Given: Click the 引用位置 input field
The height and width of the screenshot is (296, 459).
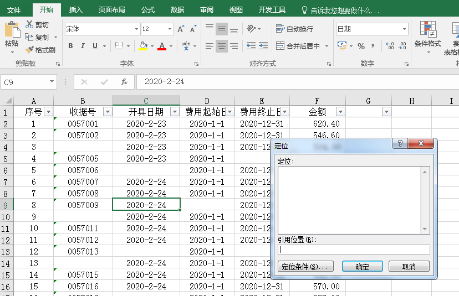Looking at the screenshot, I should pos(354,250).
